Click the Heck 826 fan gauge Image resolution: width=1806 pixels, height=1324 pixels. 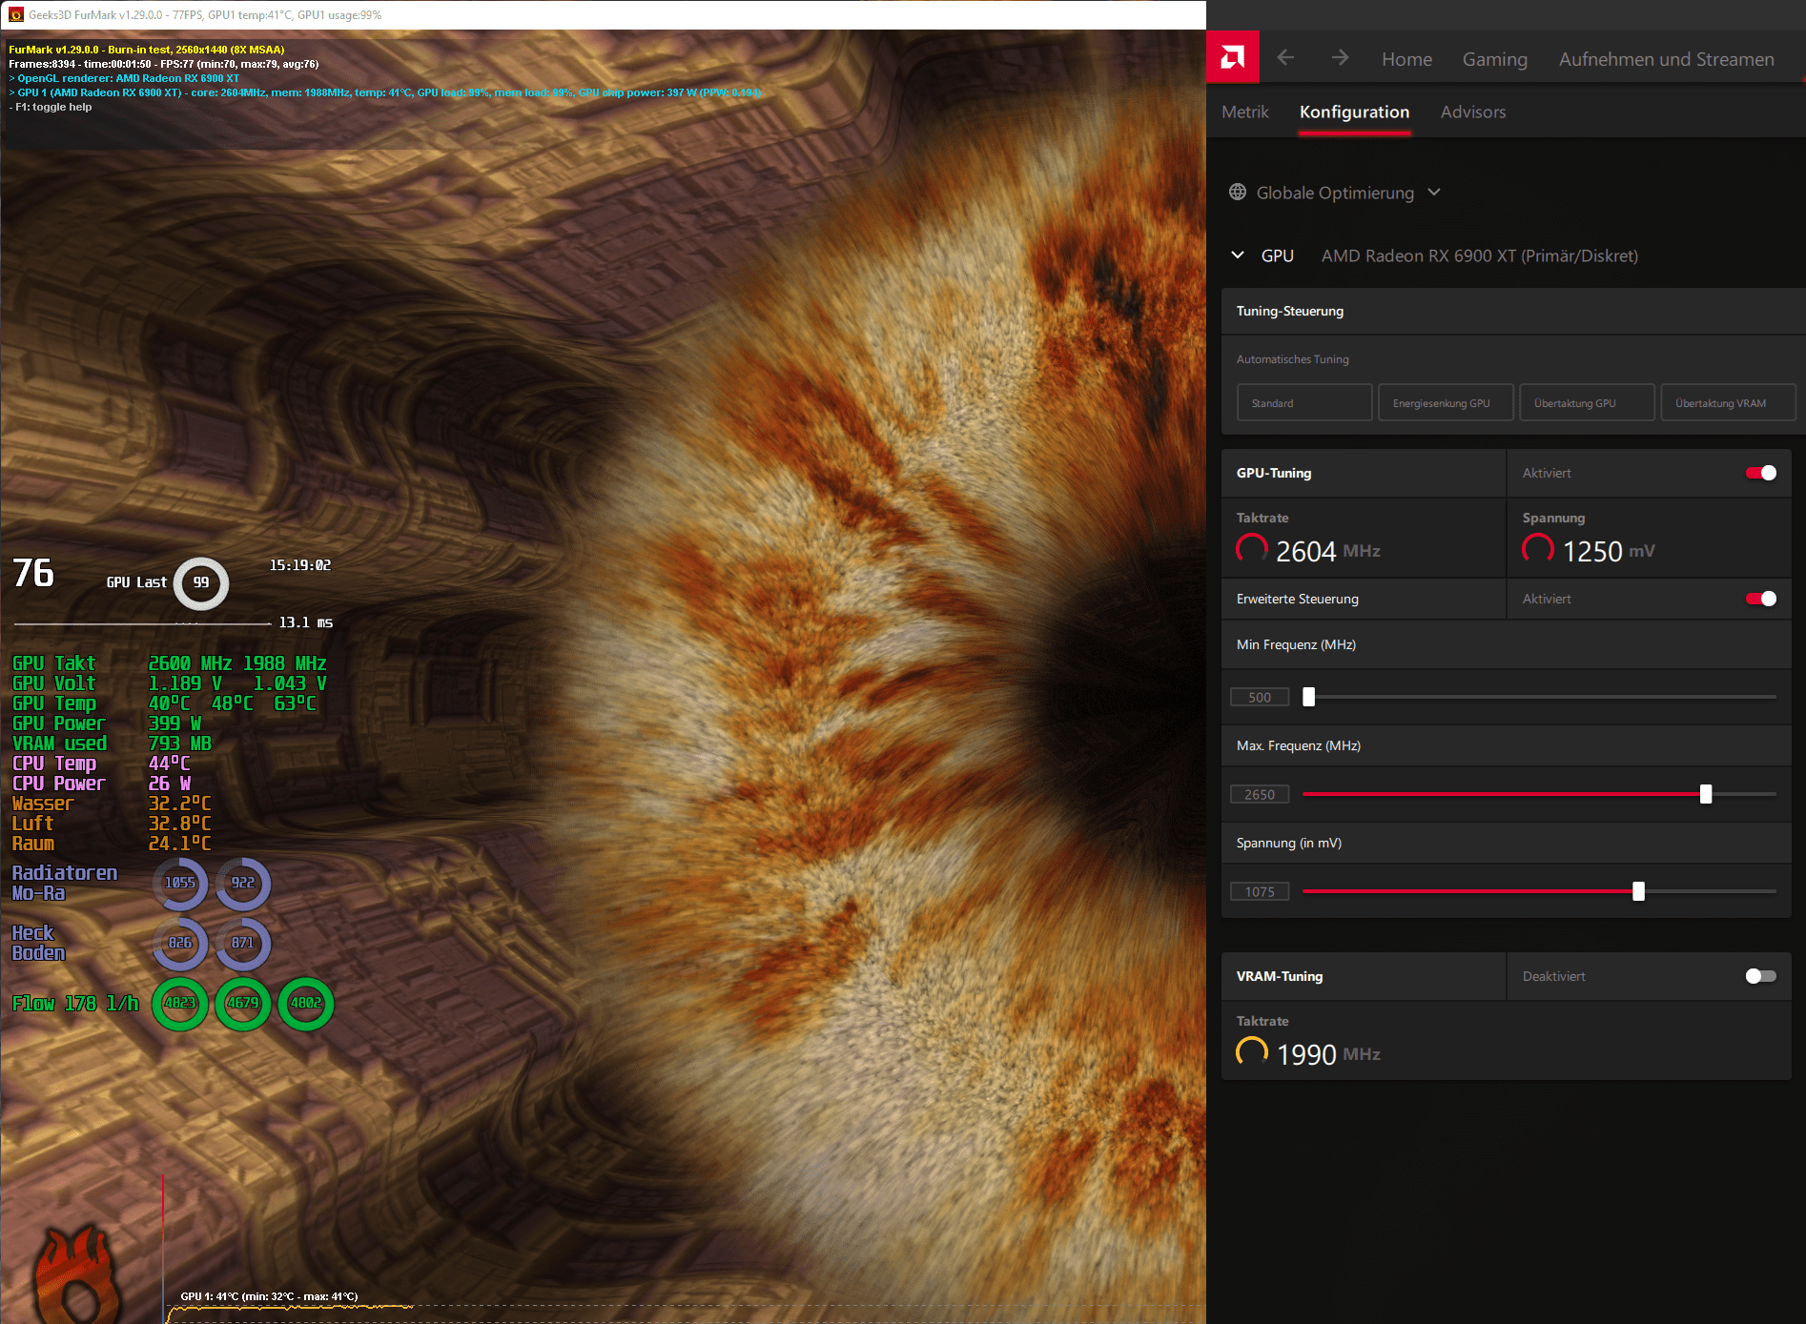pos(180,943)
